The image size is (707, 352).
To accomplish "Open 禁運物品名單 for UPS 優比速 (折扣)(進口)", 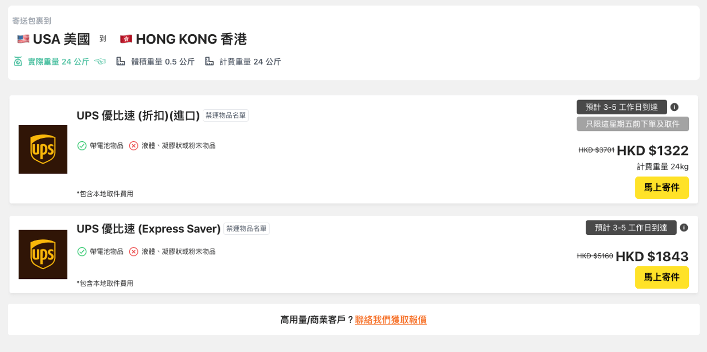I will 226,116.
